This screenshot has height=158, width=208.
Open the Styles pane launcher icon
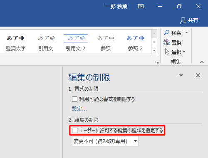tap(157, 62)
